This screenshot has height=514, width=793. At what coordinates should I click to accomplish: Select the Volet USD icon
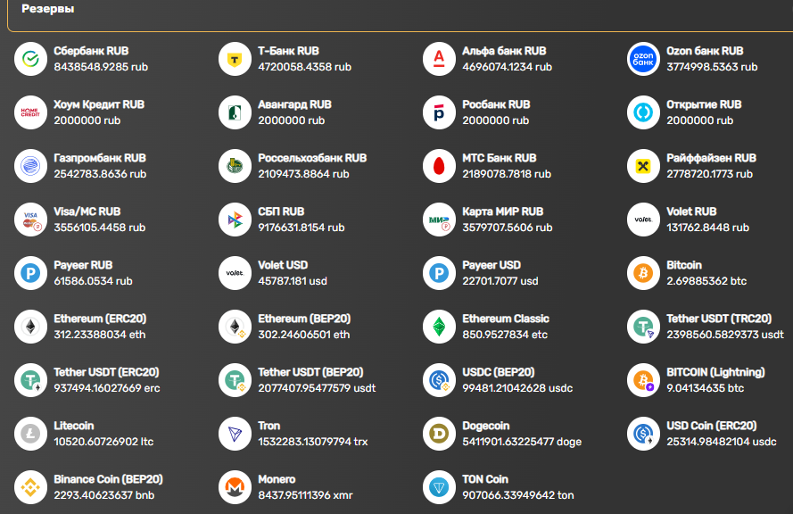pos(235,274)
